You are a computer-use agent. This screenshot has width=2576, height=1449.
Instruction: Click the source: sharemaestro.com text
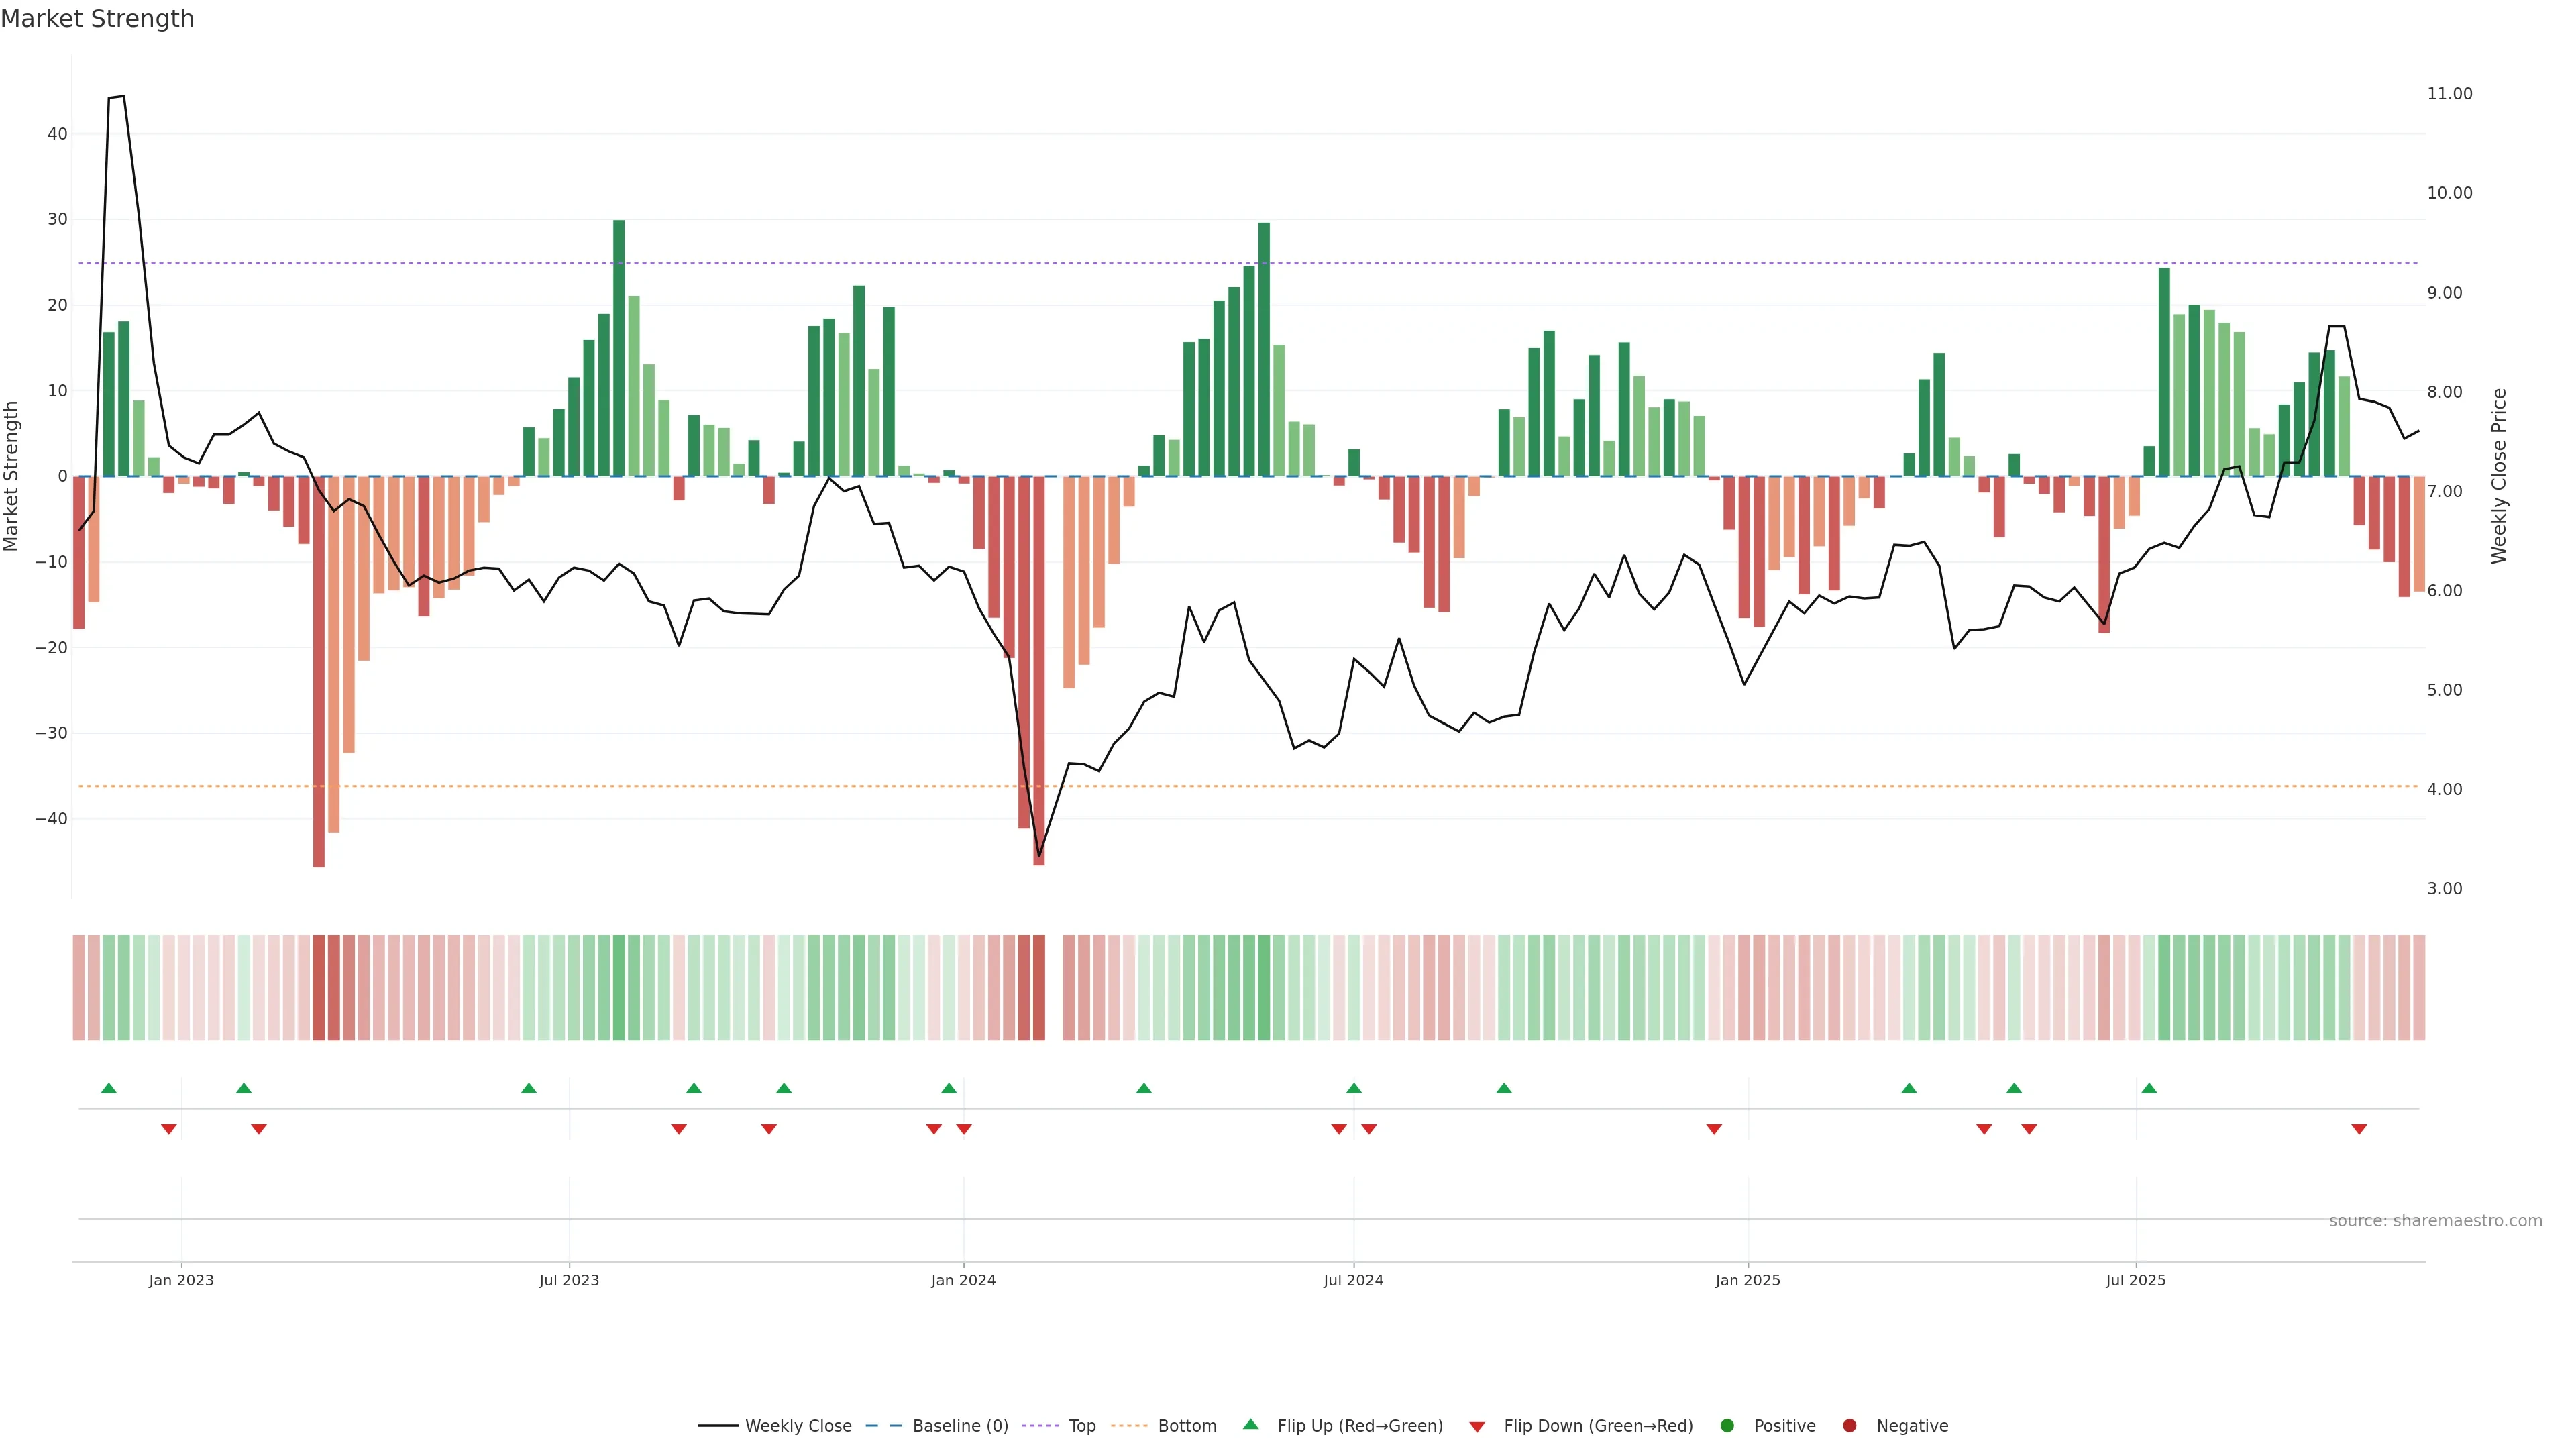click(x=2435, y=1221)
